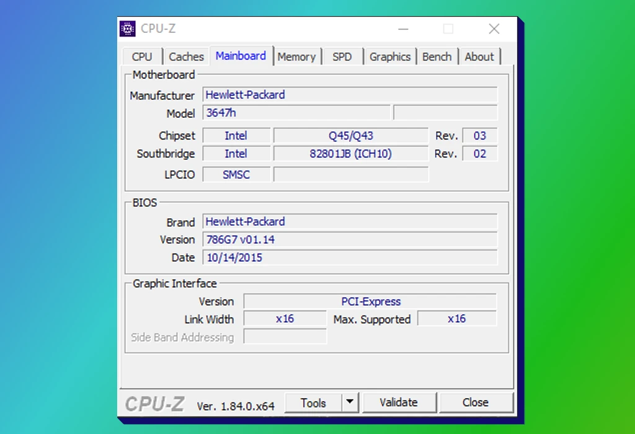635x434 pixels.
Task: Click the Max. Supported value x16
Action: click(457, 319)
